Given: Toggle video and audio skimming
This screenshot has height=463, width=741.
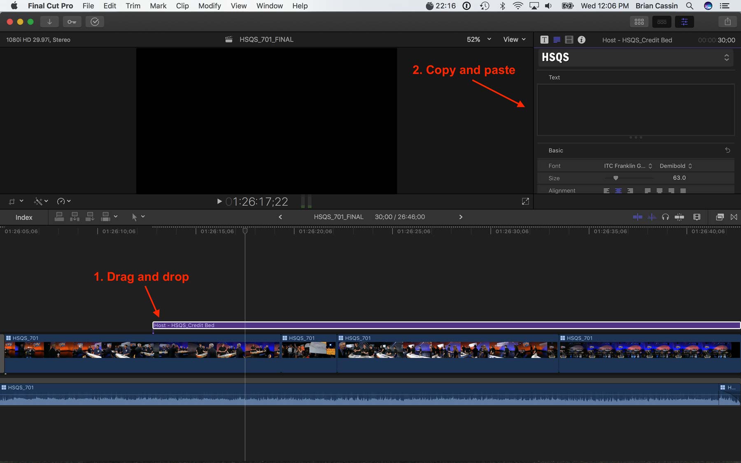Looking at the screenshot, I should coord(637,217).
